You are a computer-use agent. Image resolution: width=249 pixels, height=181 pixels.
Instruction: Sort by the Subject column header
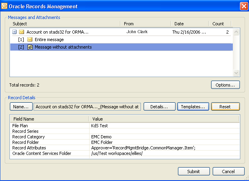point(65,24)
